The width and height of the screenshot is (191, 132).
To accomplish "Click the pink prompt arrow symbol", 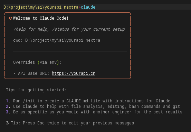I will click(x=80, y=7).
